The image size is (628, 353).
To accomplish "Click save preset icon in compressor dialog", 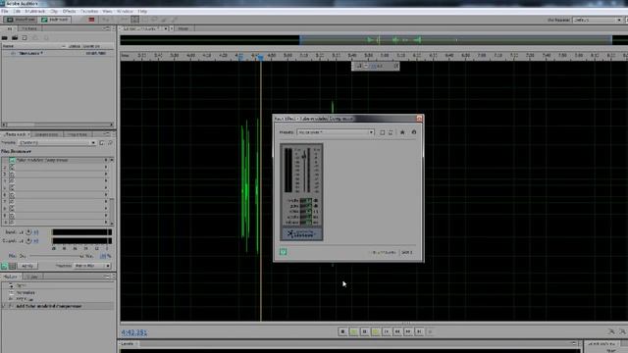I will [382, 132].
